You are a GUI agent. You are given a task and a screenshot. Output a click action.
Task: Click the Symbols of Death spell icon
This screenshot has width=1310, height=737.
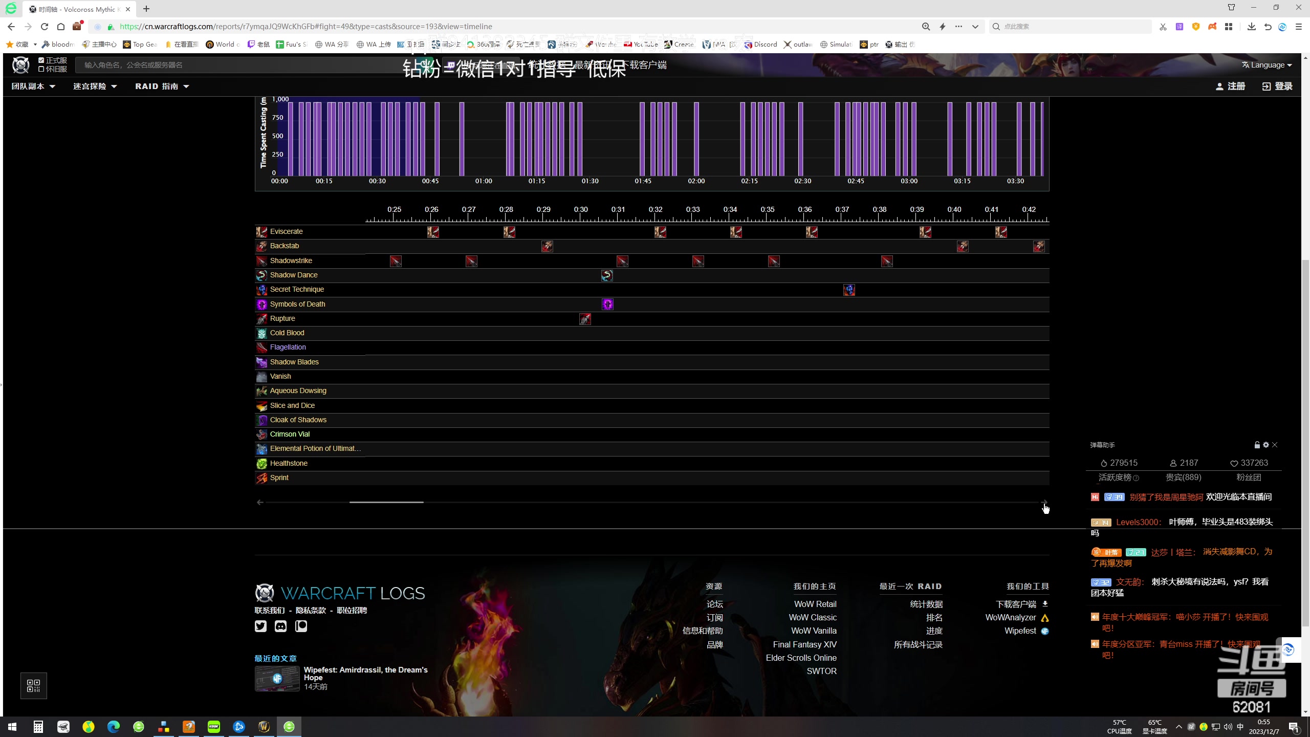tap(261, 305)
